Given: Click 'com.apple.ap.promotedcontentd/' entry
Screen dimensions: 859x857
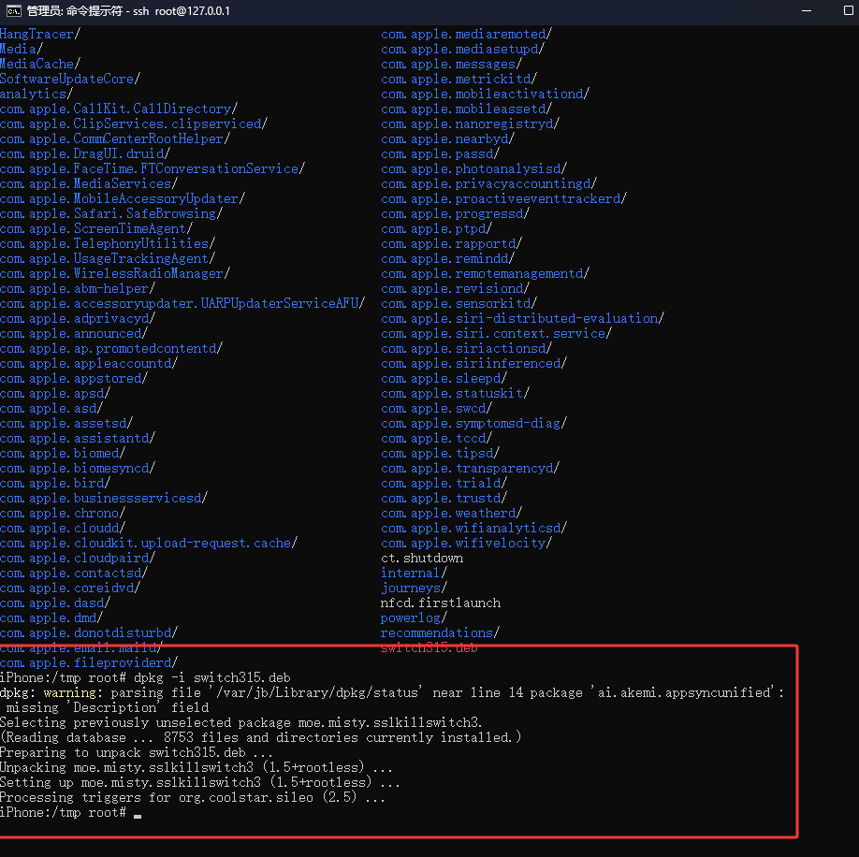Looking at the screenshot, I should click(x=111, y=348).
